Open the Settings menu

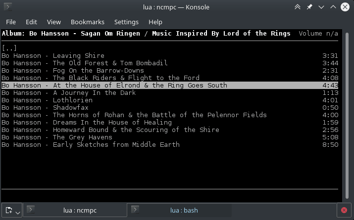click(x=126, y=22)
